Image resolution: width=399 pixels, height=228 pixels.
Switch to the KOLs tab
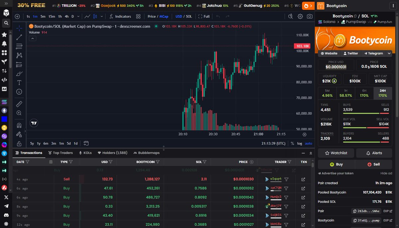pos(85,153)
